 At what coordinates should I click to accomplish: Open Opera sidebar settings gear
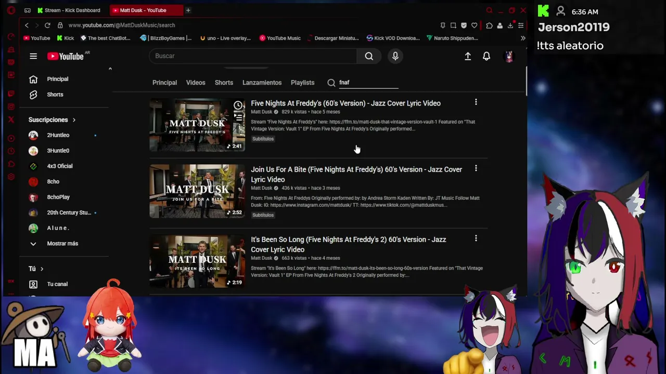click(x=11, y=177)
